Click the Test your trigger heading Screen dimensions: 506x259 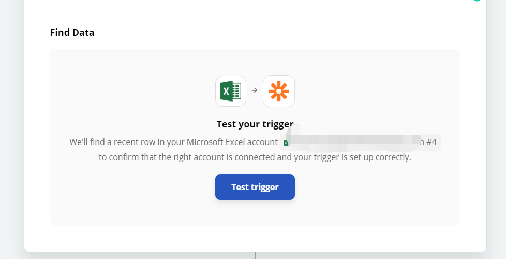pos(255,124)
